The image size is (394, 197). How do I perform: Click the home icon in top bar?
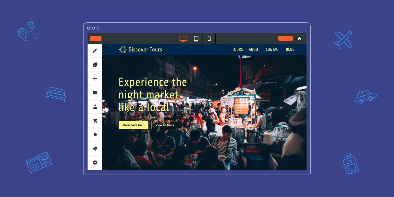(x=299, y=39)
